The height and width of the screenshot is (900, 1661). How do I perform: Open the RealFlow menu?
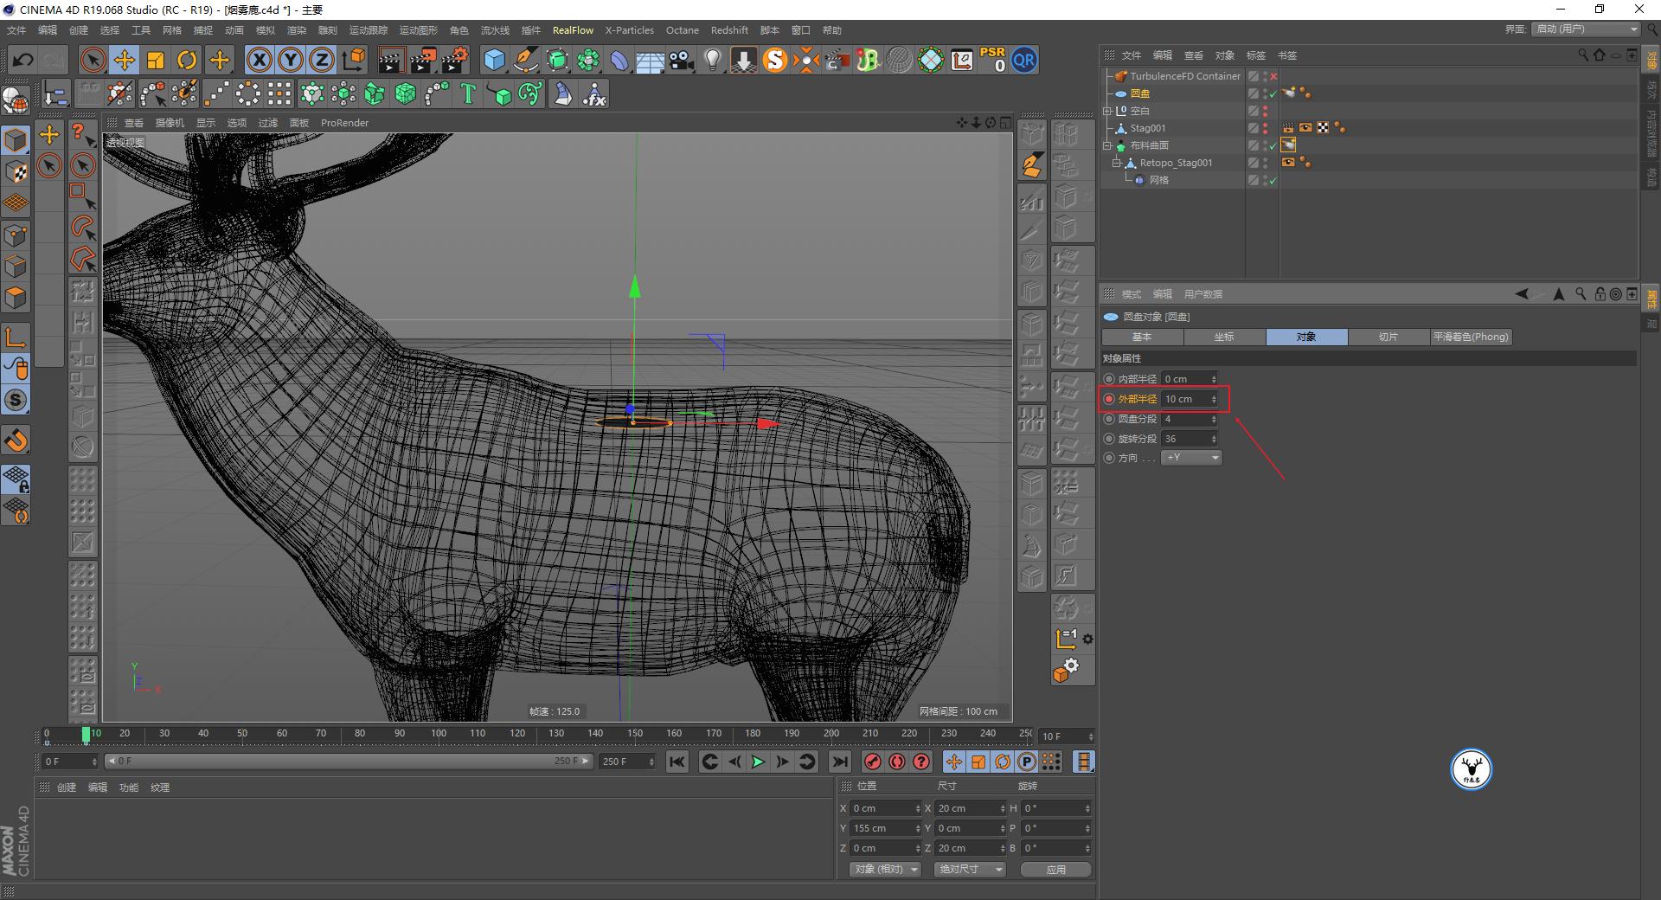573,30
